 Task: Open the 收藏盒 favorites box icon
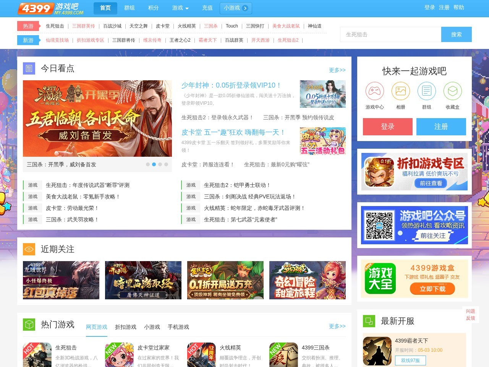(x=453, y=91)
